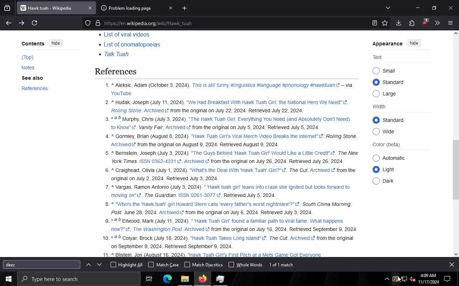Choose Light color mode
The height and width of the screenshot is (286, 459).
[376, 169]
